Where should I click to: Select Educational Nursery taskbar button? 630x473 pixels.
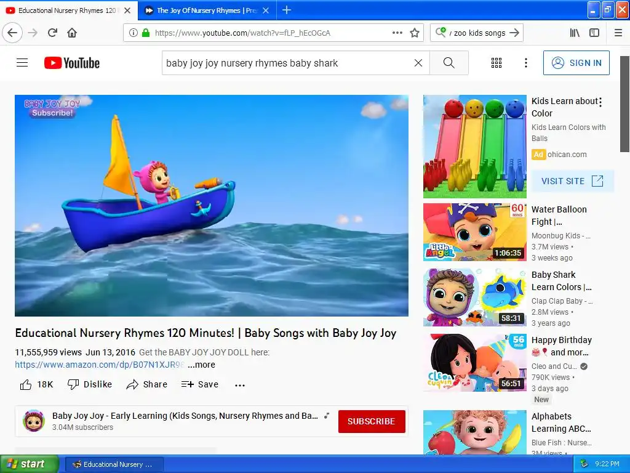[x=114, y=464]
